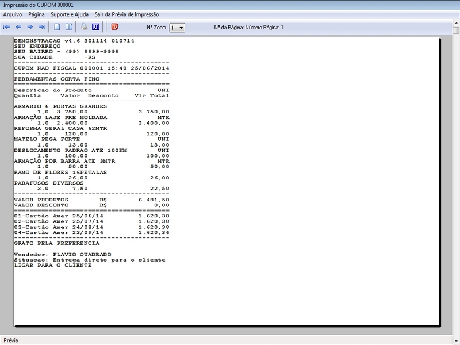Click the previous page arrow icon
Viewport: 460px width, 345px height.
point(20,26)
